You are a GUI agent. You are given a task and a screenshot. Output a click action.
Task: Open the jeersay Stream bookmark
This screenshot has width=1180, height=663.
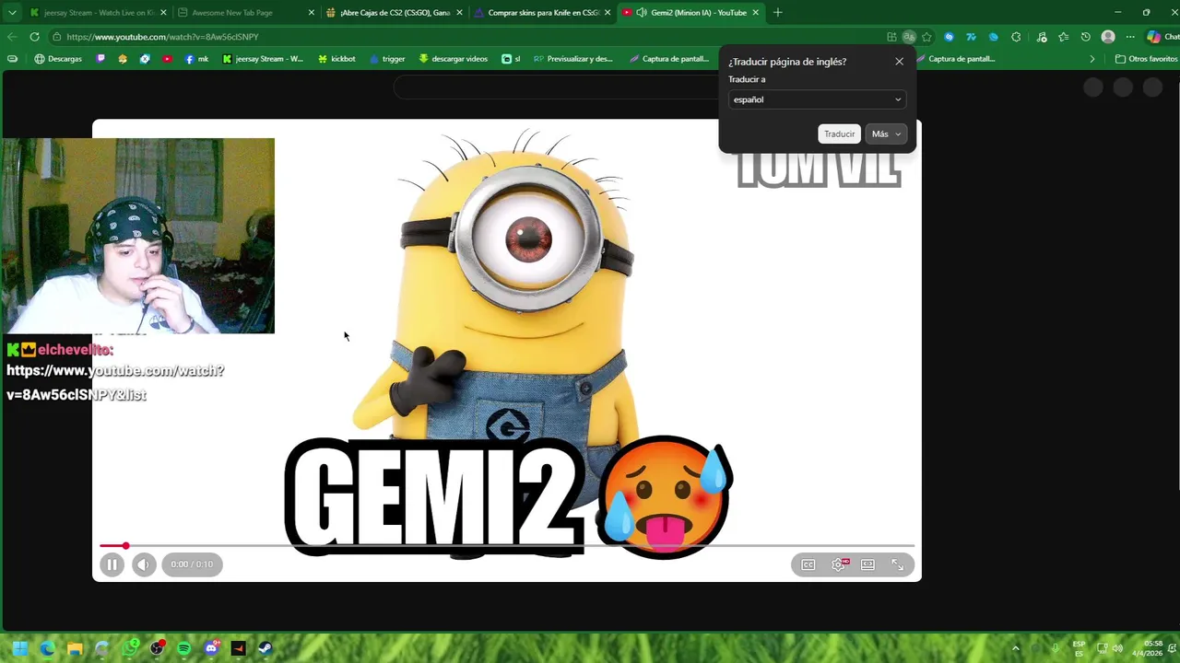[263, 59]
